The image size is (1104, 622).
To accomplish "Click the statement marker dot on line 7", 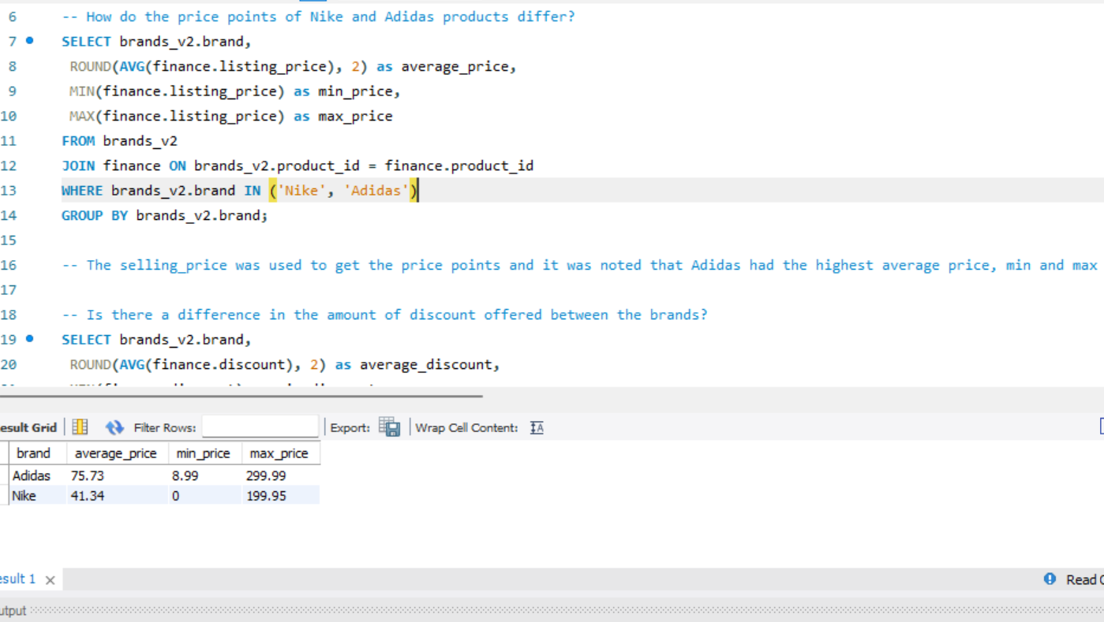I will [x=30, y=40].
